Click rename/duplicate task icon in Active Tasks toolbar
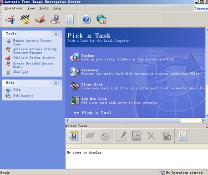208x175 pixels. [167, 136]
